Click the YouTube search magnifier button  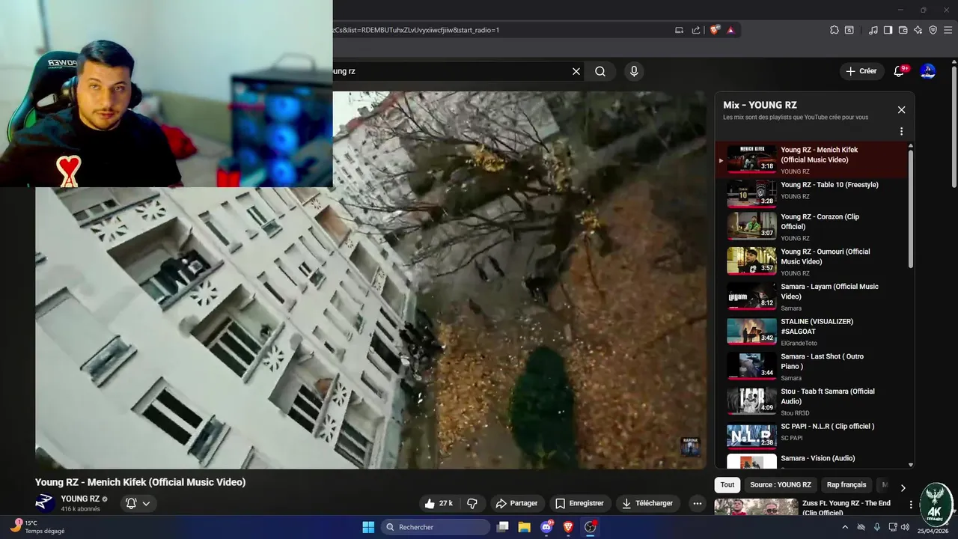click(x=600, y=71)
